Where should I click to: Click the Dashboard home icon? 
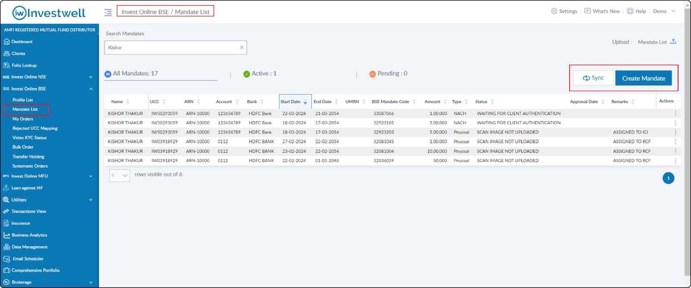6,42
